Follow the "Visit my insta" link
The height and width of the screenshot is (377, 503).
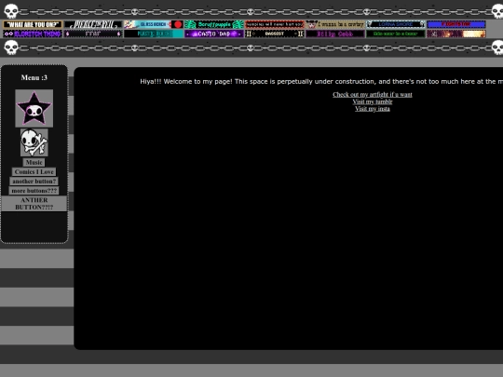click(x=373, y=109)
